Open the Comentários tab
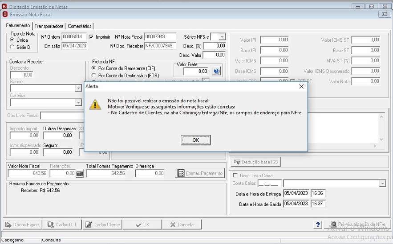The height and width of the screenshot is (244, 393). [80, 26]
